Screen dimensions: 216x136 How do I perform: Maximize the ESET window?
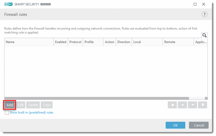pos(195,4)
